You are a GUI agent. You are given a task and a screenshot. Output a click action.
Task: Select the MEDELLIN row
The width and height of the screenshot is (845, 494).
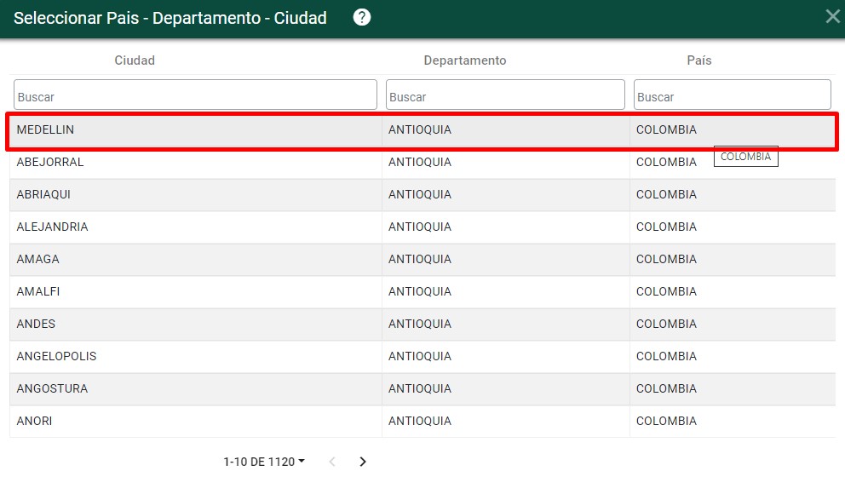(46, 130)
